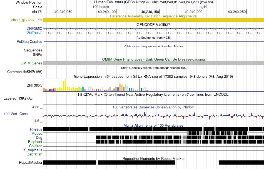
Task: Click the Mouse species label
Action: [37, 133]
